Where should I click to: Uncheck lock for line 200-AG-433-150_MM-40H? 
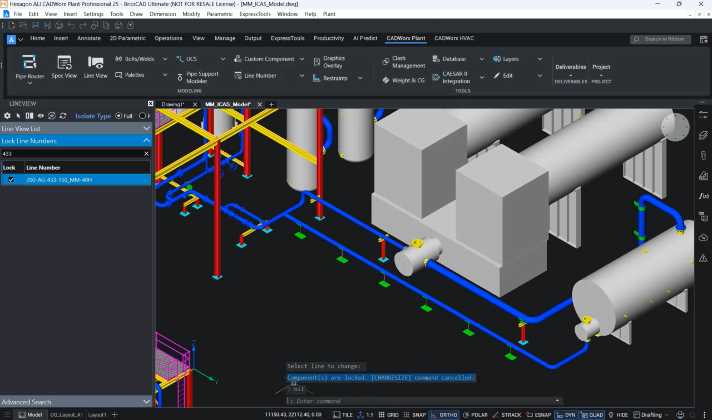(x=11, y=179)
